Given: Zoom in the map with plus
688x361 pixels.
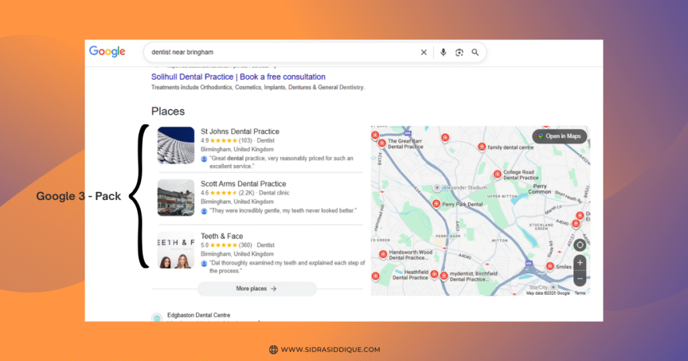Looking at the screenshot, I should point(580,263).
